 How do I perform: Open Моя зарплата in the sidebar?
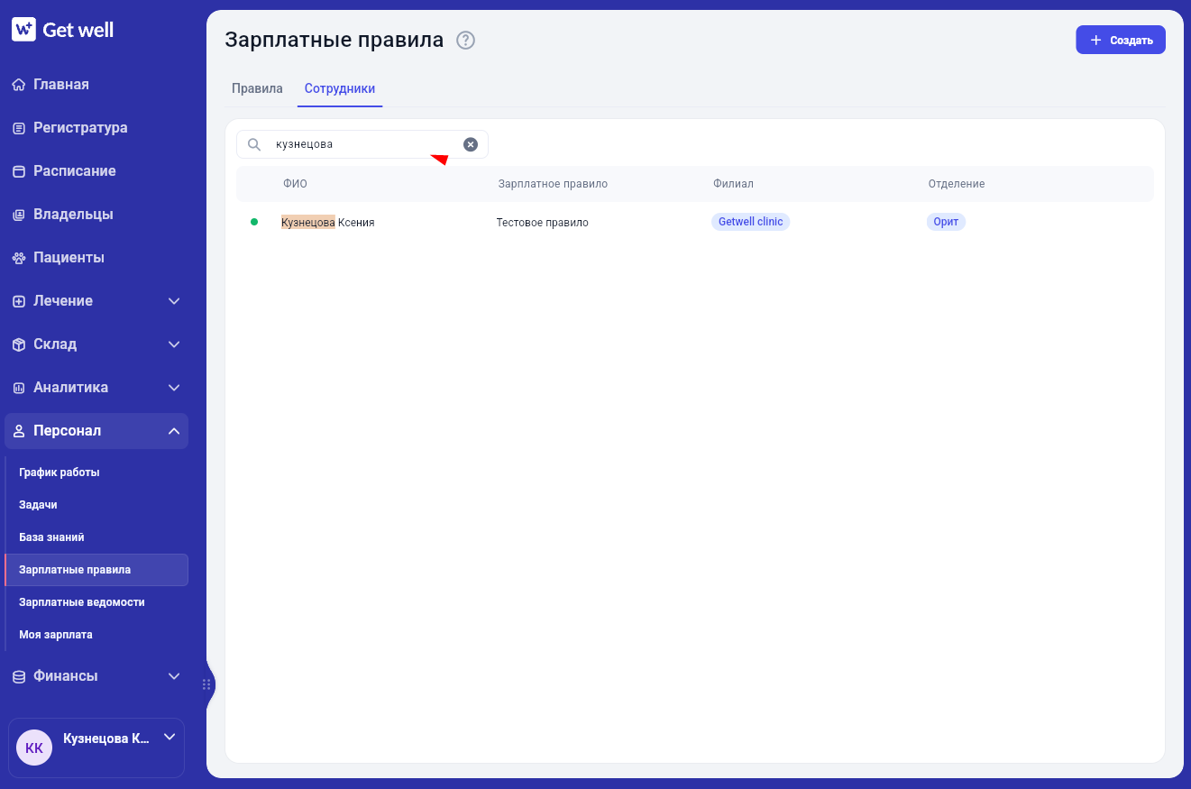pyautogui.click(x=56, y=635)
